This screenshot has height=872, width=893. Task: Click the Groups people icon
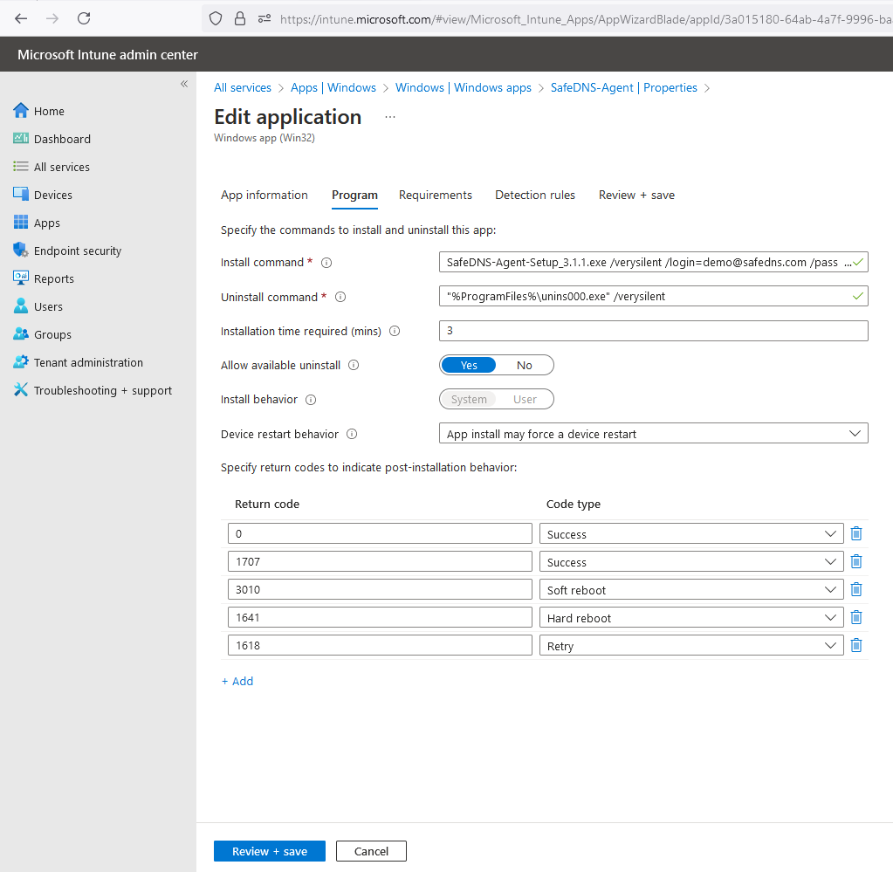click(20, 333)
